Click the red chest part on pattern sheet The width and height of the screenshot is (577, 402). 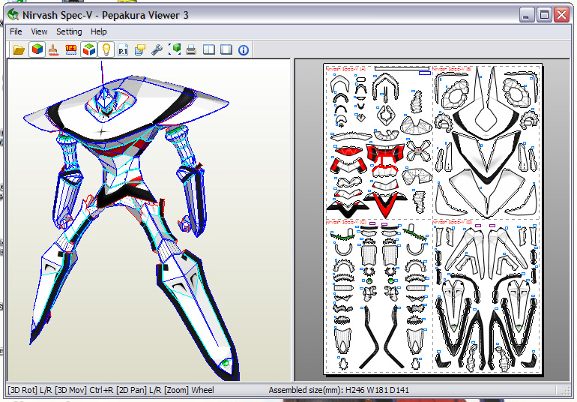click(x=385, y=154)
